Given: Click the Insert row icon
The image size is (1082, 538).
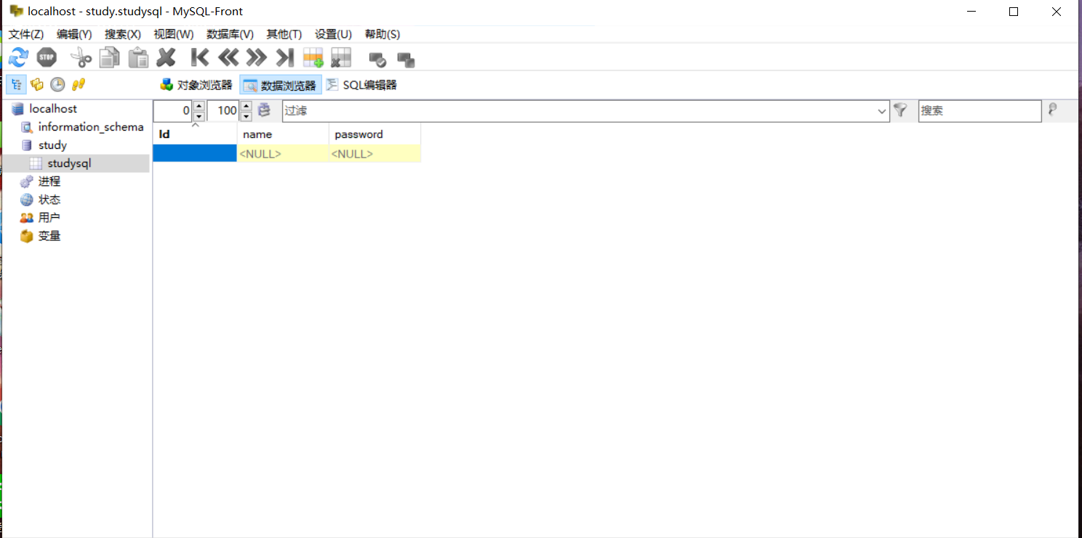Looking at the screenshot, I should point(313,57).
